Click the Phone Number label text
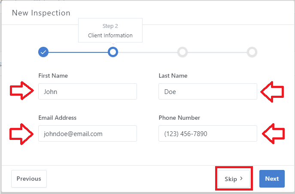295x194 pixels. click(x=179, y=118)
